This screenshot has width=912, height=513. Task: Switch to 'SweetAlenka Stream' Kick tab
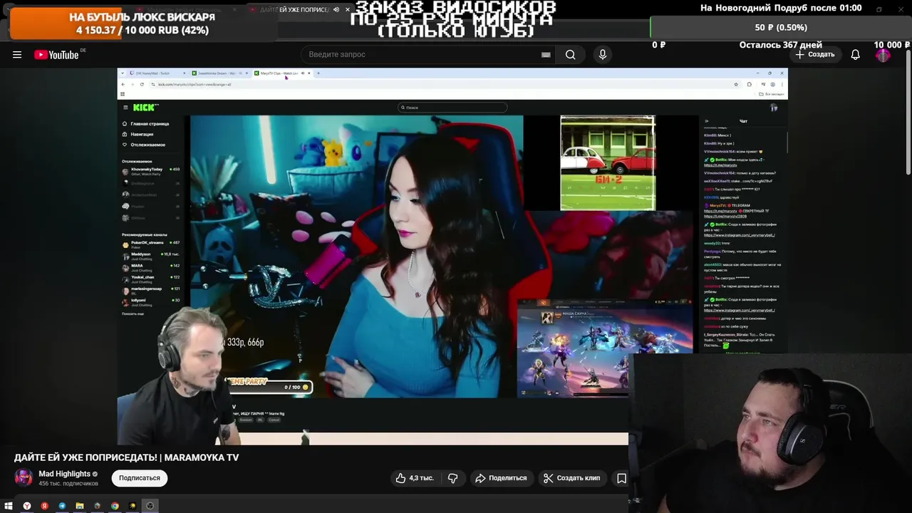219,73
